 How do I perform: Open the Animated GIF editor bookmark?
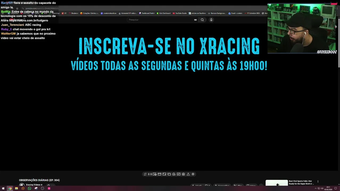(x=128, y=13)
